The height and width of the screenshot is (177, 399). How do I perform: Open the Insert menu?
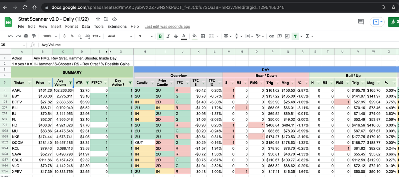(56, 27)
